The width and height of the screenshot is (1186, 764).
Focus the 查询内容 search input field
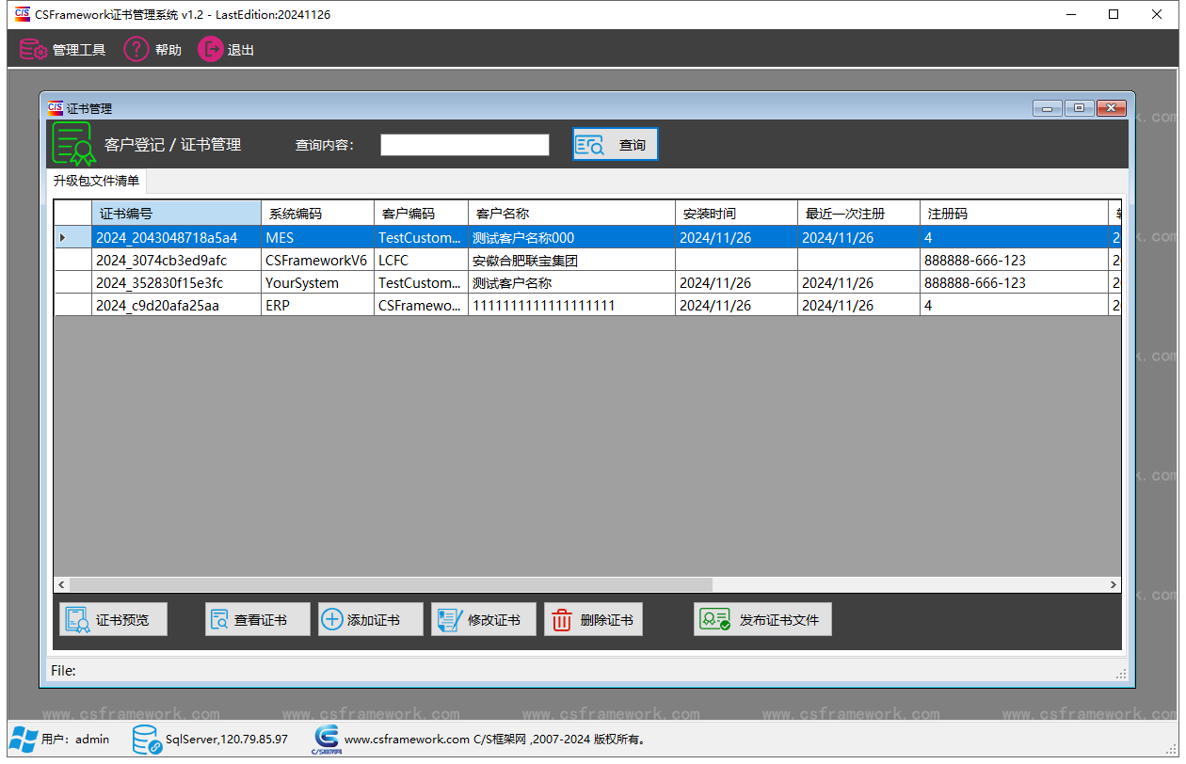pyautogui.click(x=464, y=145)
